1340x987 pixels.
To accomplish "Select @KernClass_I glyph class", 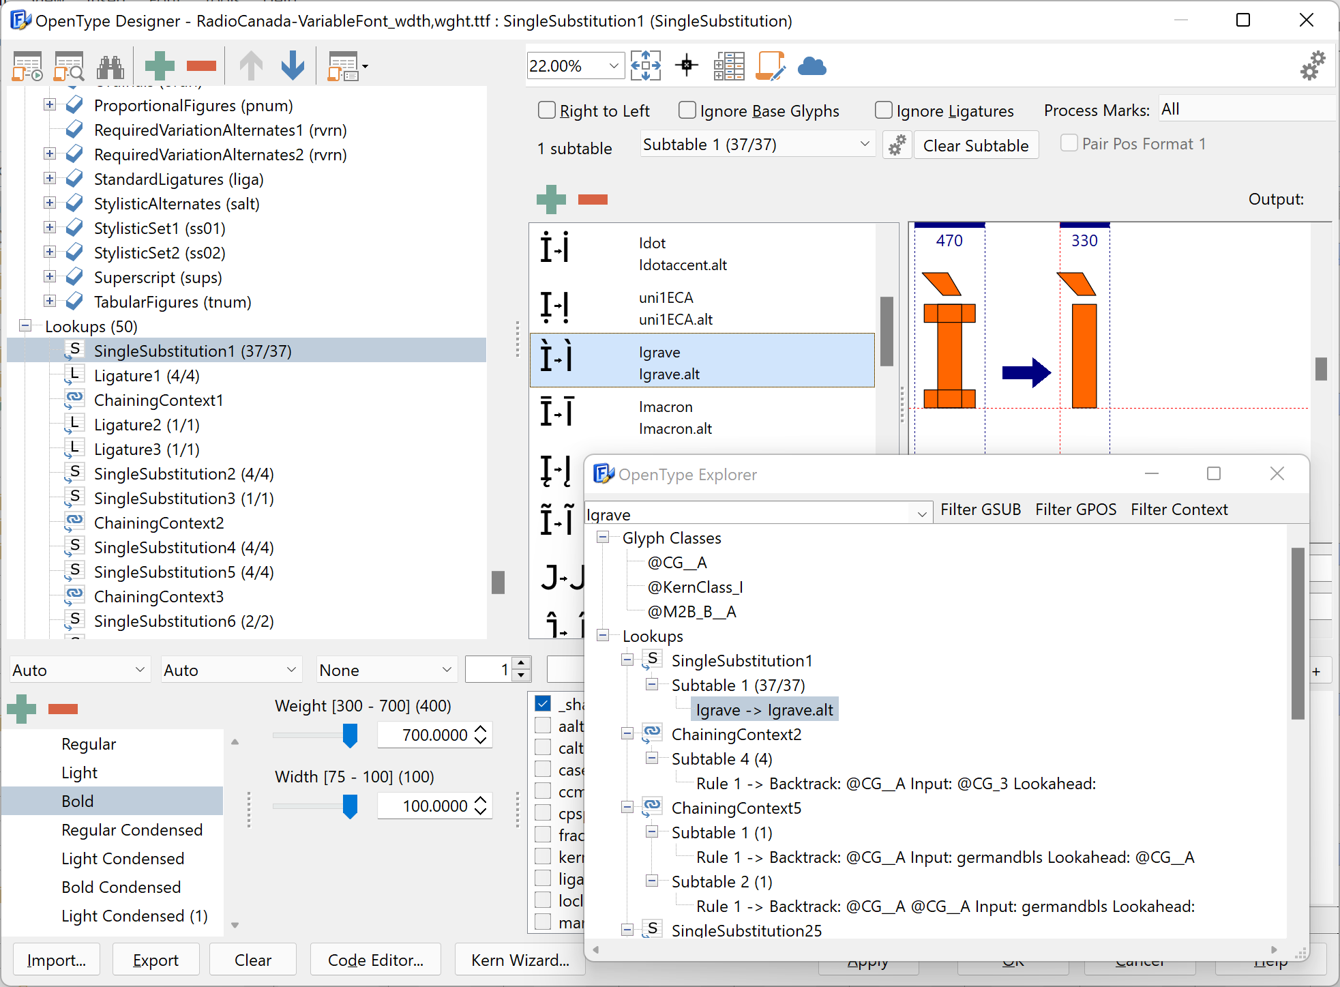I will 695,587.
